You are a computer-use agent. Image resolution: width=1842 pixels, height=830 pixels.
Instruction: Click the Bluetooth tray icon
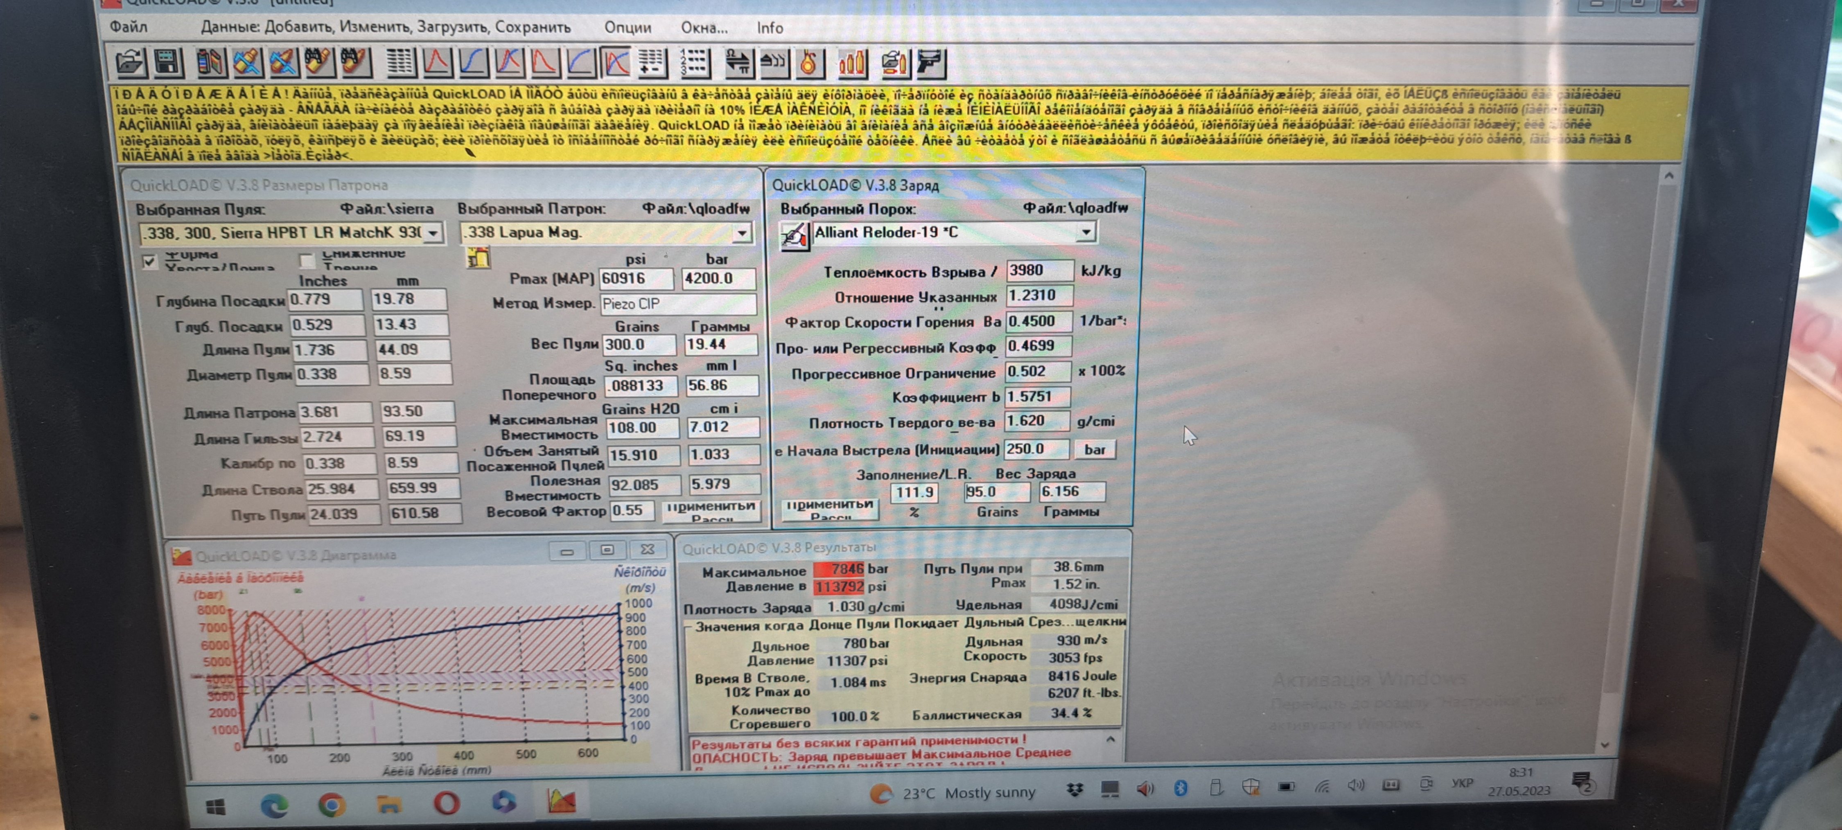[1181, 788]
